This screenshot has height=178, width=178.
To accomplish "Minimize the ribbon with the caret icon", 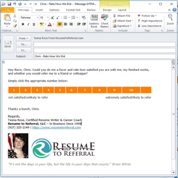I will click(169, 10).
